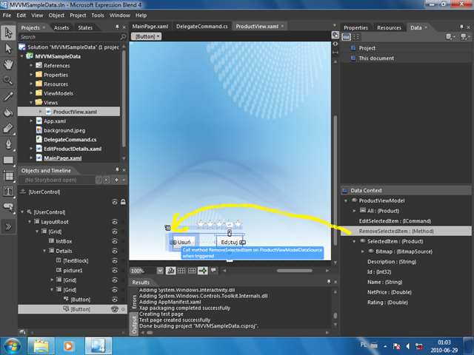Select RemoveSelectedItem : (Method) in Data Context

406,231
